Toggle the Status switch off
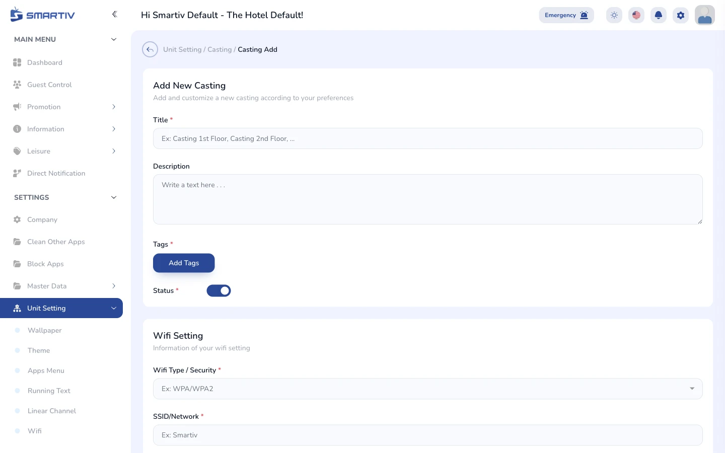 pyautogui.click(x=219, y=290)
